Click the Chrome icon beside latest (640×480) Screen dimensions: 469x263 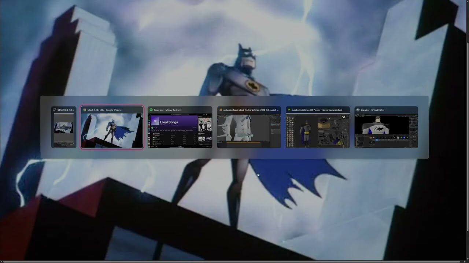(x=85, y=110)
